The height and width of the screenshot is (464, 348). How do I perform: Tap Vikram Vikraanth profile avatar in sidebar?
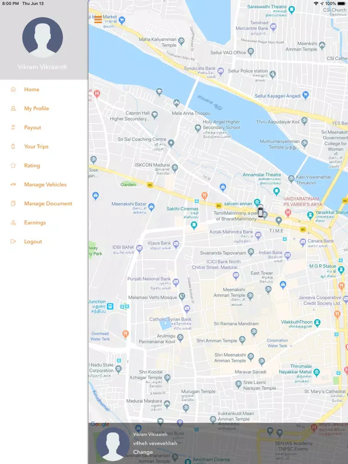click(x=43, y=38)
